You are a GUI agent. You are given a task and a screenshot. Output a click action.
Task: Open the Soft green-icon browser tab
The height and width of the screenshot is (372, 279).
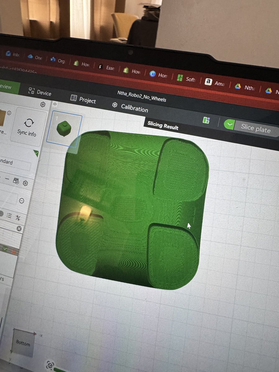coord(186,78)
